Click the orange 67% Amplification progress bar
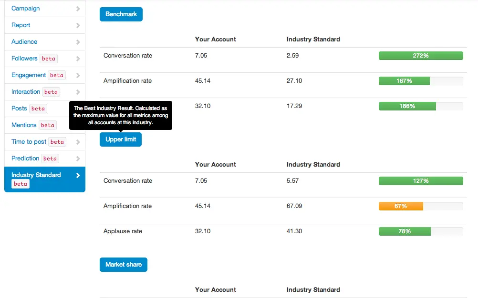The image size is (478, 298). tap(401, 206)
